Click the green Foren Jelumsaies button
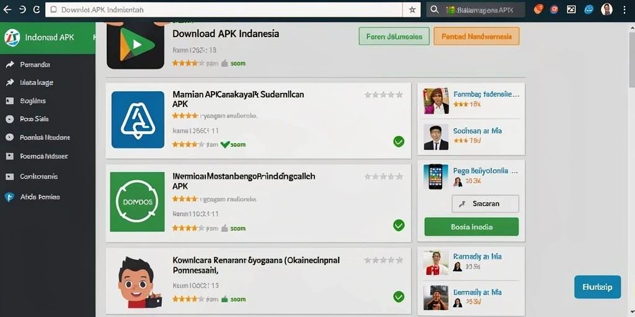635x317 pixels. click(394, 37)
